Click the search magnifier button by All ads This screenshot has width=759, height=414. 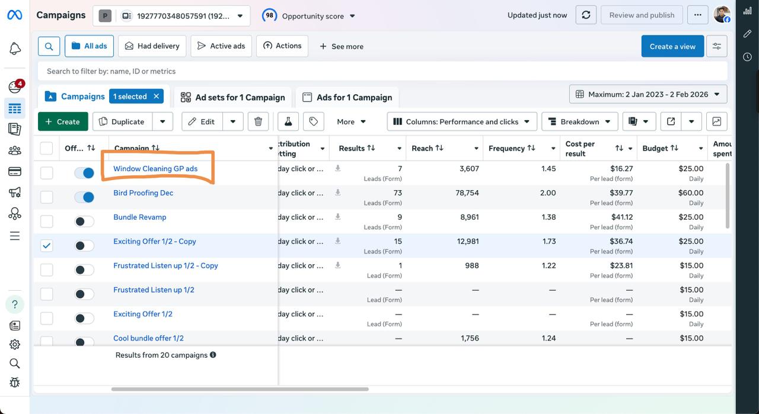click(x=49, y=46)
